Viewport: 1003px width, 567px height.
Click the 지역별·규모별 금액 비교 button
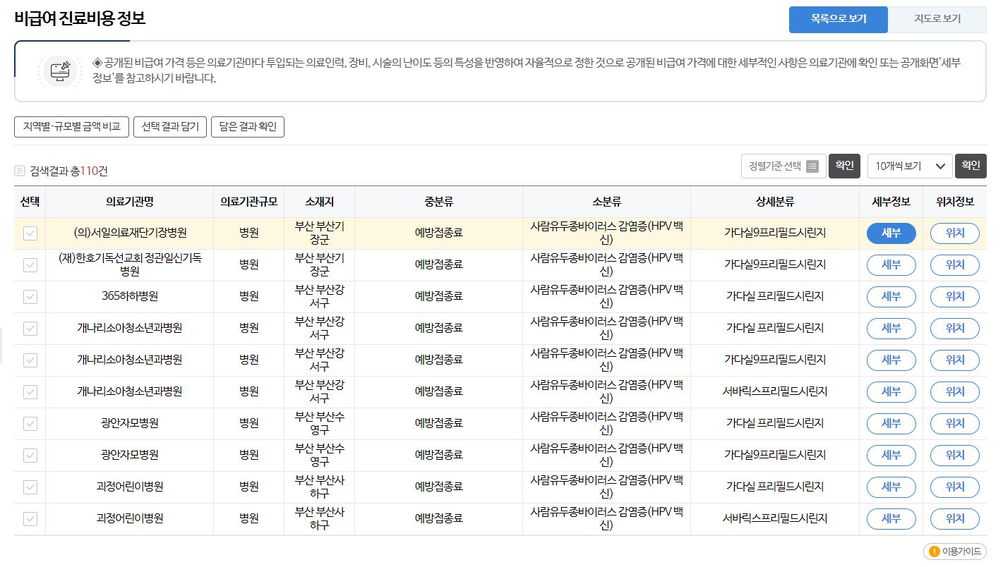point(71,128)
